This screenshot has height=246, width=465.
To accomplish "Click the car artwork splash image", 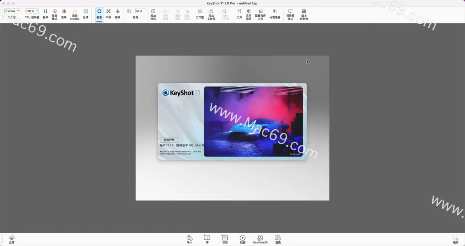I will coord(253,121).
